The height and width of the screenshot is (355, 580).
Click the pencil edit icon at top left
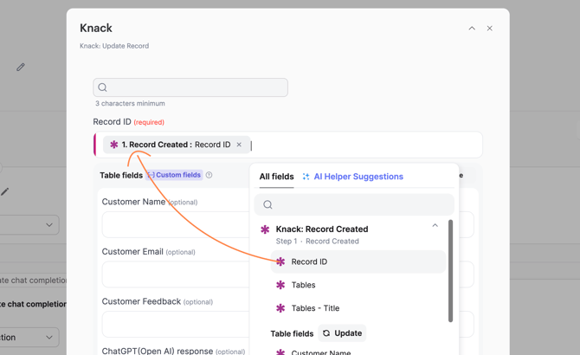[21, 67]
